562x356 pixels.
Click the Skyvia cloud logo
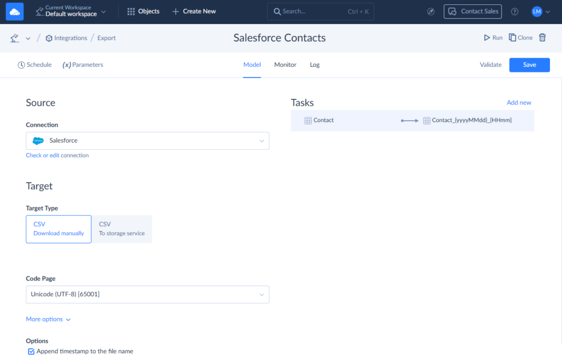click(15, 12)
